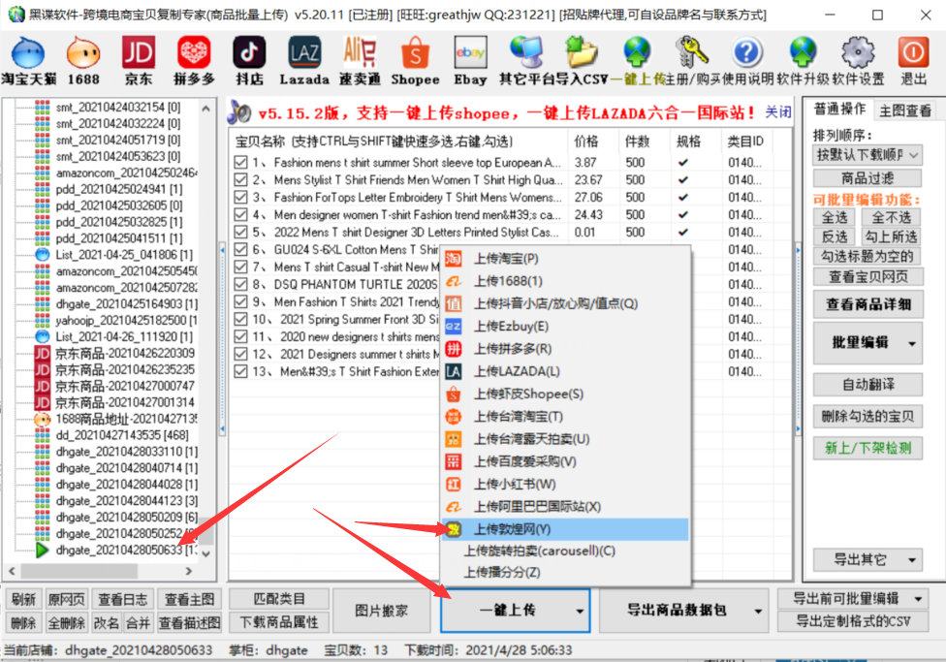
Task: Uncheck item 8 DSQ PHANTOM TURTLE
Action: (240, 284)
